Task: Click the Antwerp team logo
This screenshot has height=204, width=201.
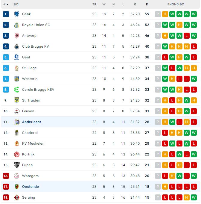Action: pyautogui.click(x=17, y=36)
